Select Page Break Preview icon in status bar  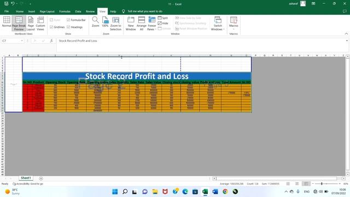[306, 184]
